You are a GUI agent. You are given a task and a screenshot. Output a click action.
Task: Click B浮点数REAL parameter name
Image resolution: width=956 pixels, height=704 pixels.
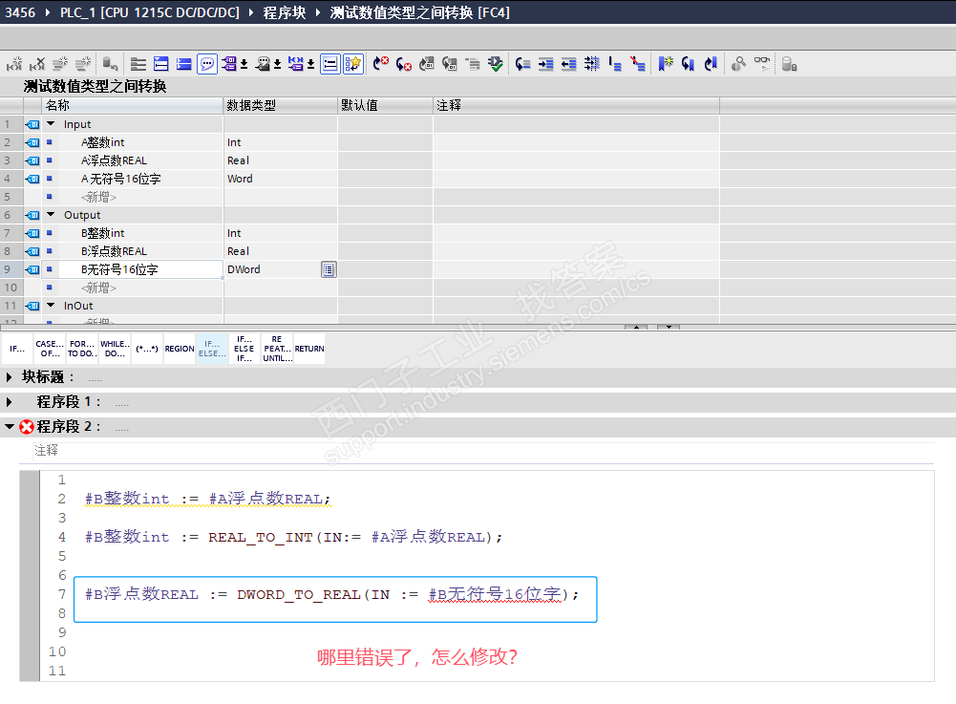[x=114, y=251]
